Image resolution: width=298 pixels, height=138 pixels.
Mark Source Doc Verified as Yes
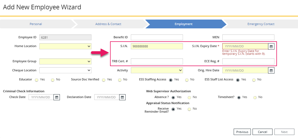pos(104,80)
